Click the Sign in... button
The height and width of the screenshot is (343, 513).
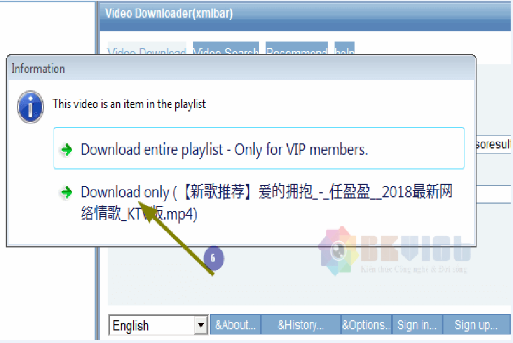click(417, 325)
